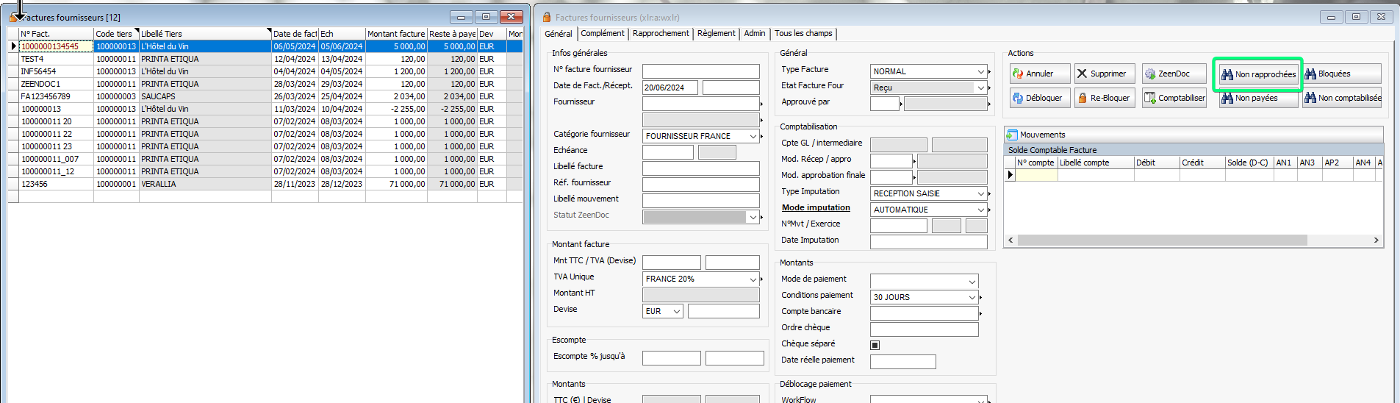Expand the Conditions paiement dropdown
The height and width of the screenshot is (403, 1400).
click(972, 297)
